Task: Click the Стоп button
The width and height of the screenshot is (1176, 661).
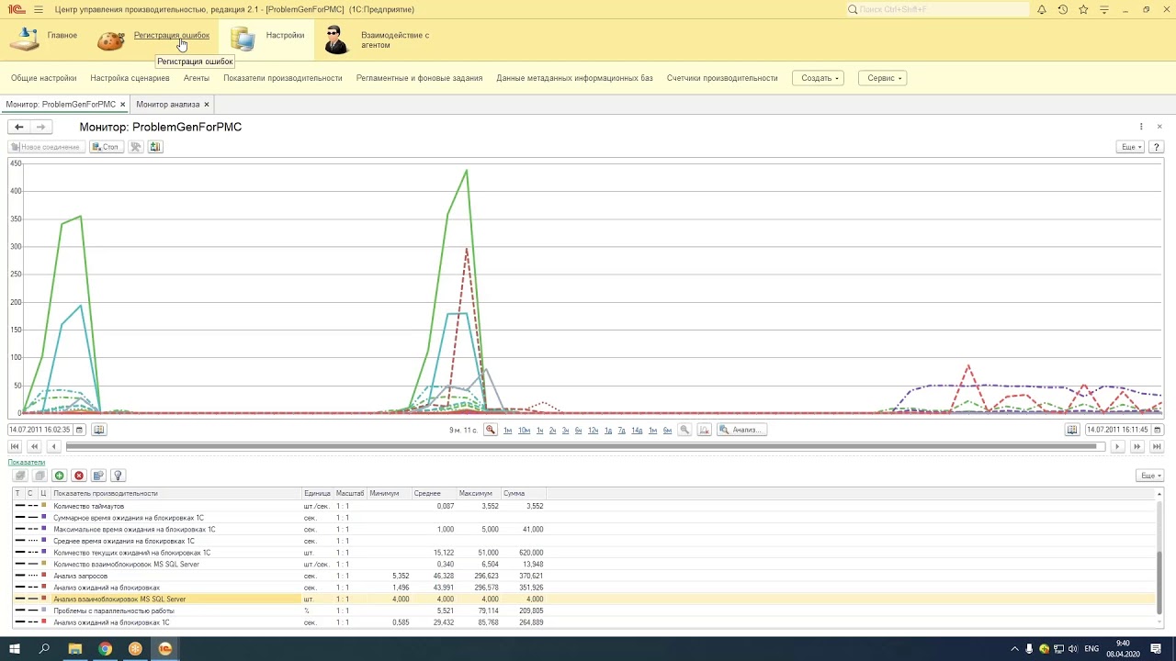Action: click(106, 147)
